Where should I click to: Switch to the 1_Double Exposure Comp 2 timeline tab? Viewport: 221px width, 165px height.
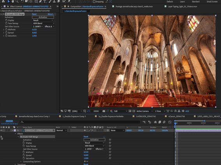click(72, 117)
